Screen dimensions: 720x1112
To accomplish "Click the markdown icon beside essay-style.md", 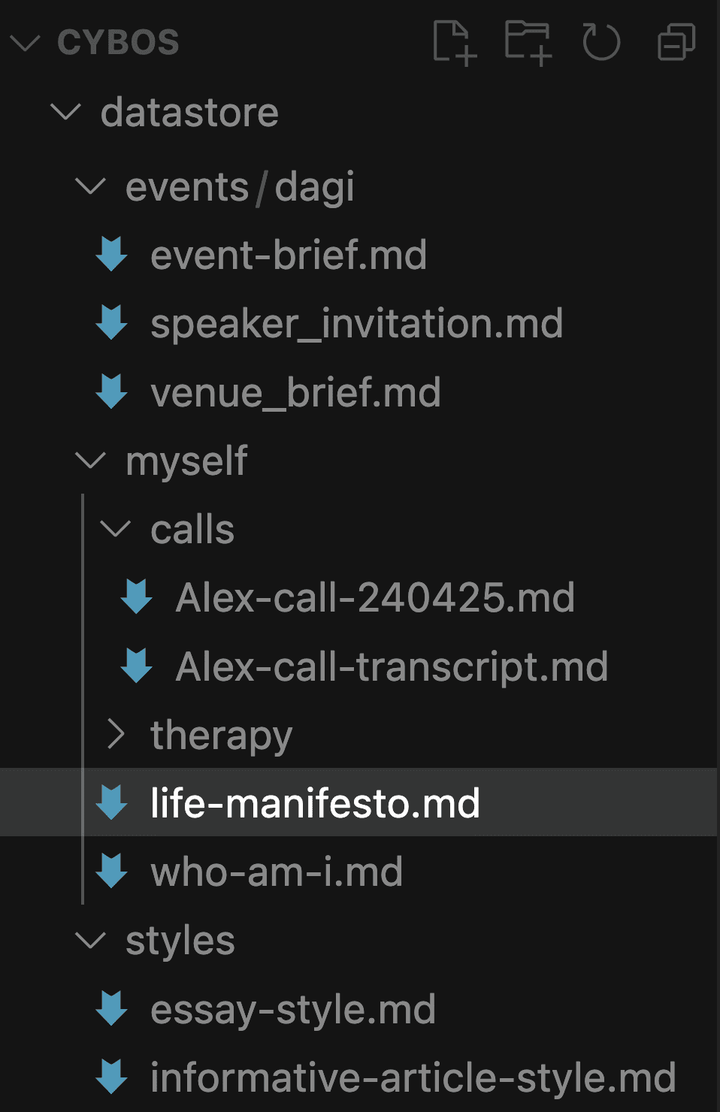I will [x=112, y=1009].
